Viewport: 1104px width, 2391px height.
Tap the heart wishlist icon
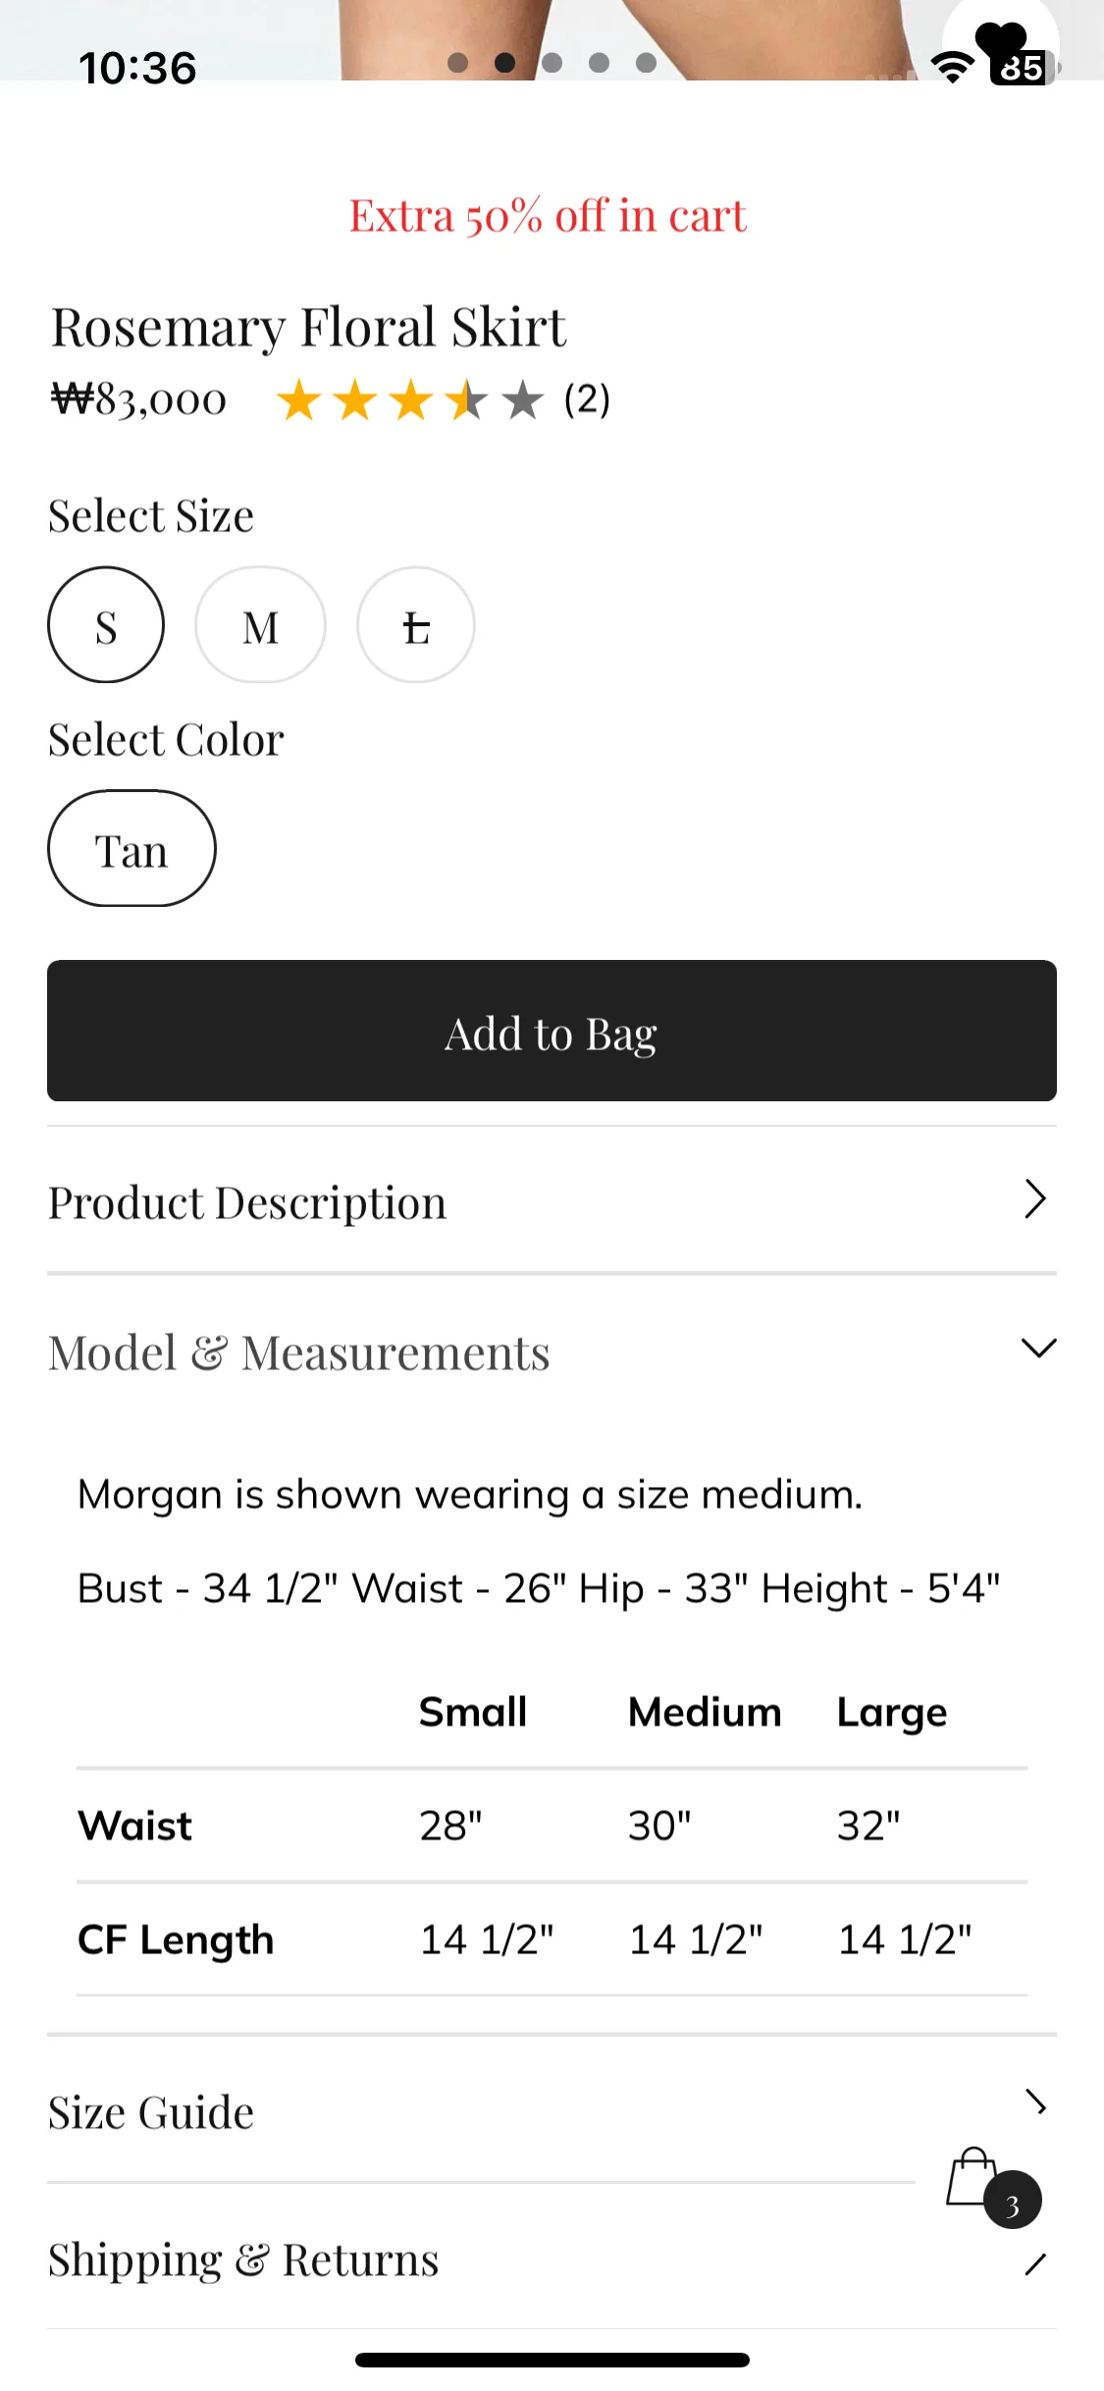point(1000,42)
